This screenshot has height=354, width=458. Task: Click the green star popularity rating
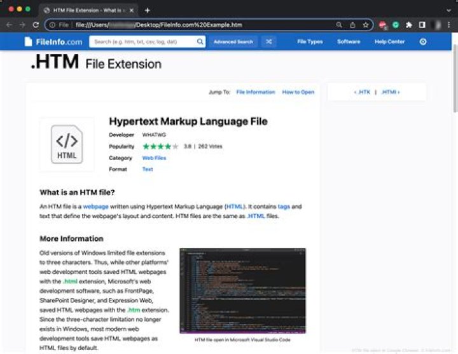[160, 146]
